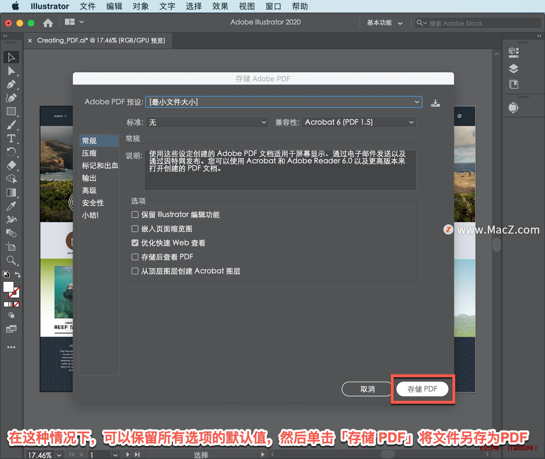Select 压缩 in the dialog sidebar
Viewport: 545px width, 459px height.
coord(99,153)
